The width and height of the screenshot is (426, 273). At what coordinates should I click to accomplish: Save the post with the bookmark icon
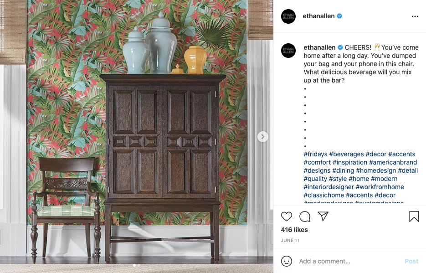[x=414, y=216]
